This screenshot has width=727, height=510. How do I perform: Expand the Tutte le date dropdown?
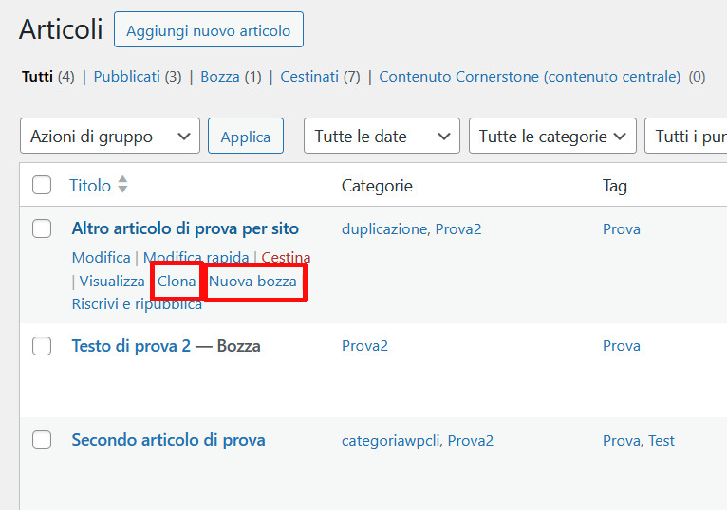[x=382, y=136]
